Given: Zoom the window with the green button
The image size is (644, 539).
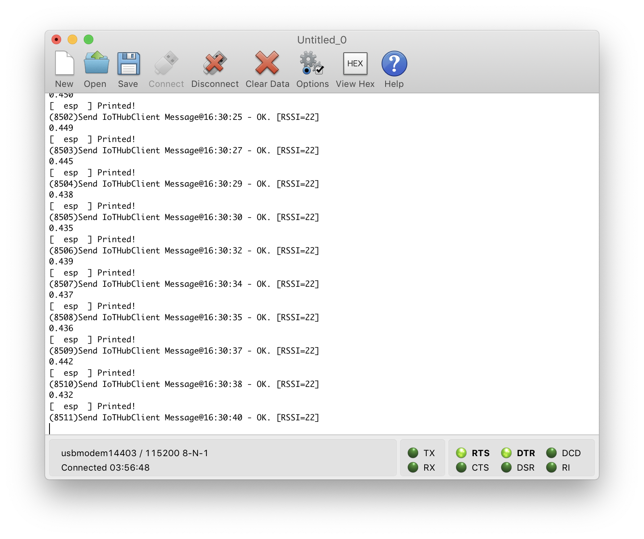Looking at the screenshot, I should point(89,39).
